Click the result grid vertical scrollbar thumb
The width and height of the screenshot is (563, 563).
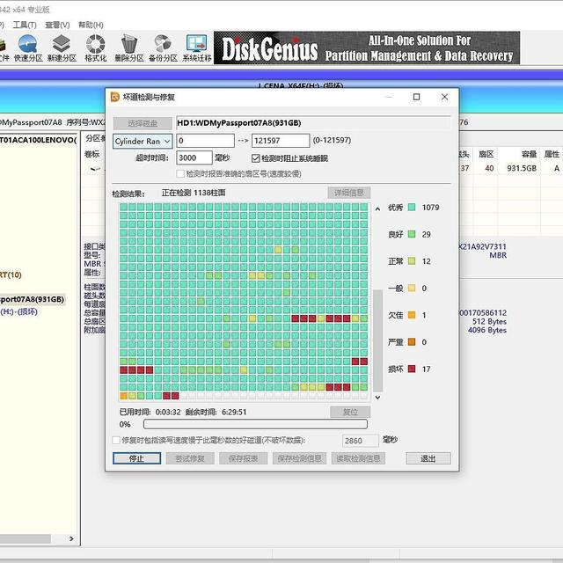click(377, 340)
